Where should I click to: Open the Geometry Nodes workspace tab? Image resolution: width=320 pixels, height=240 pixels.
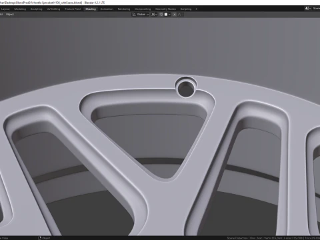(x=165, y=9)
